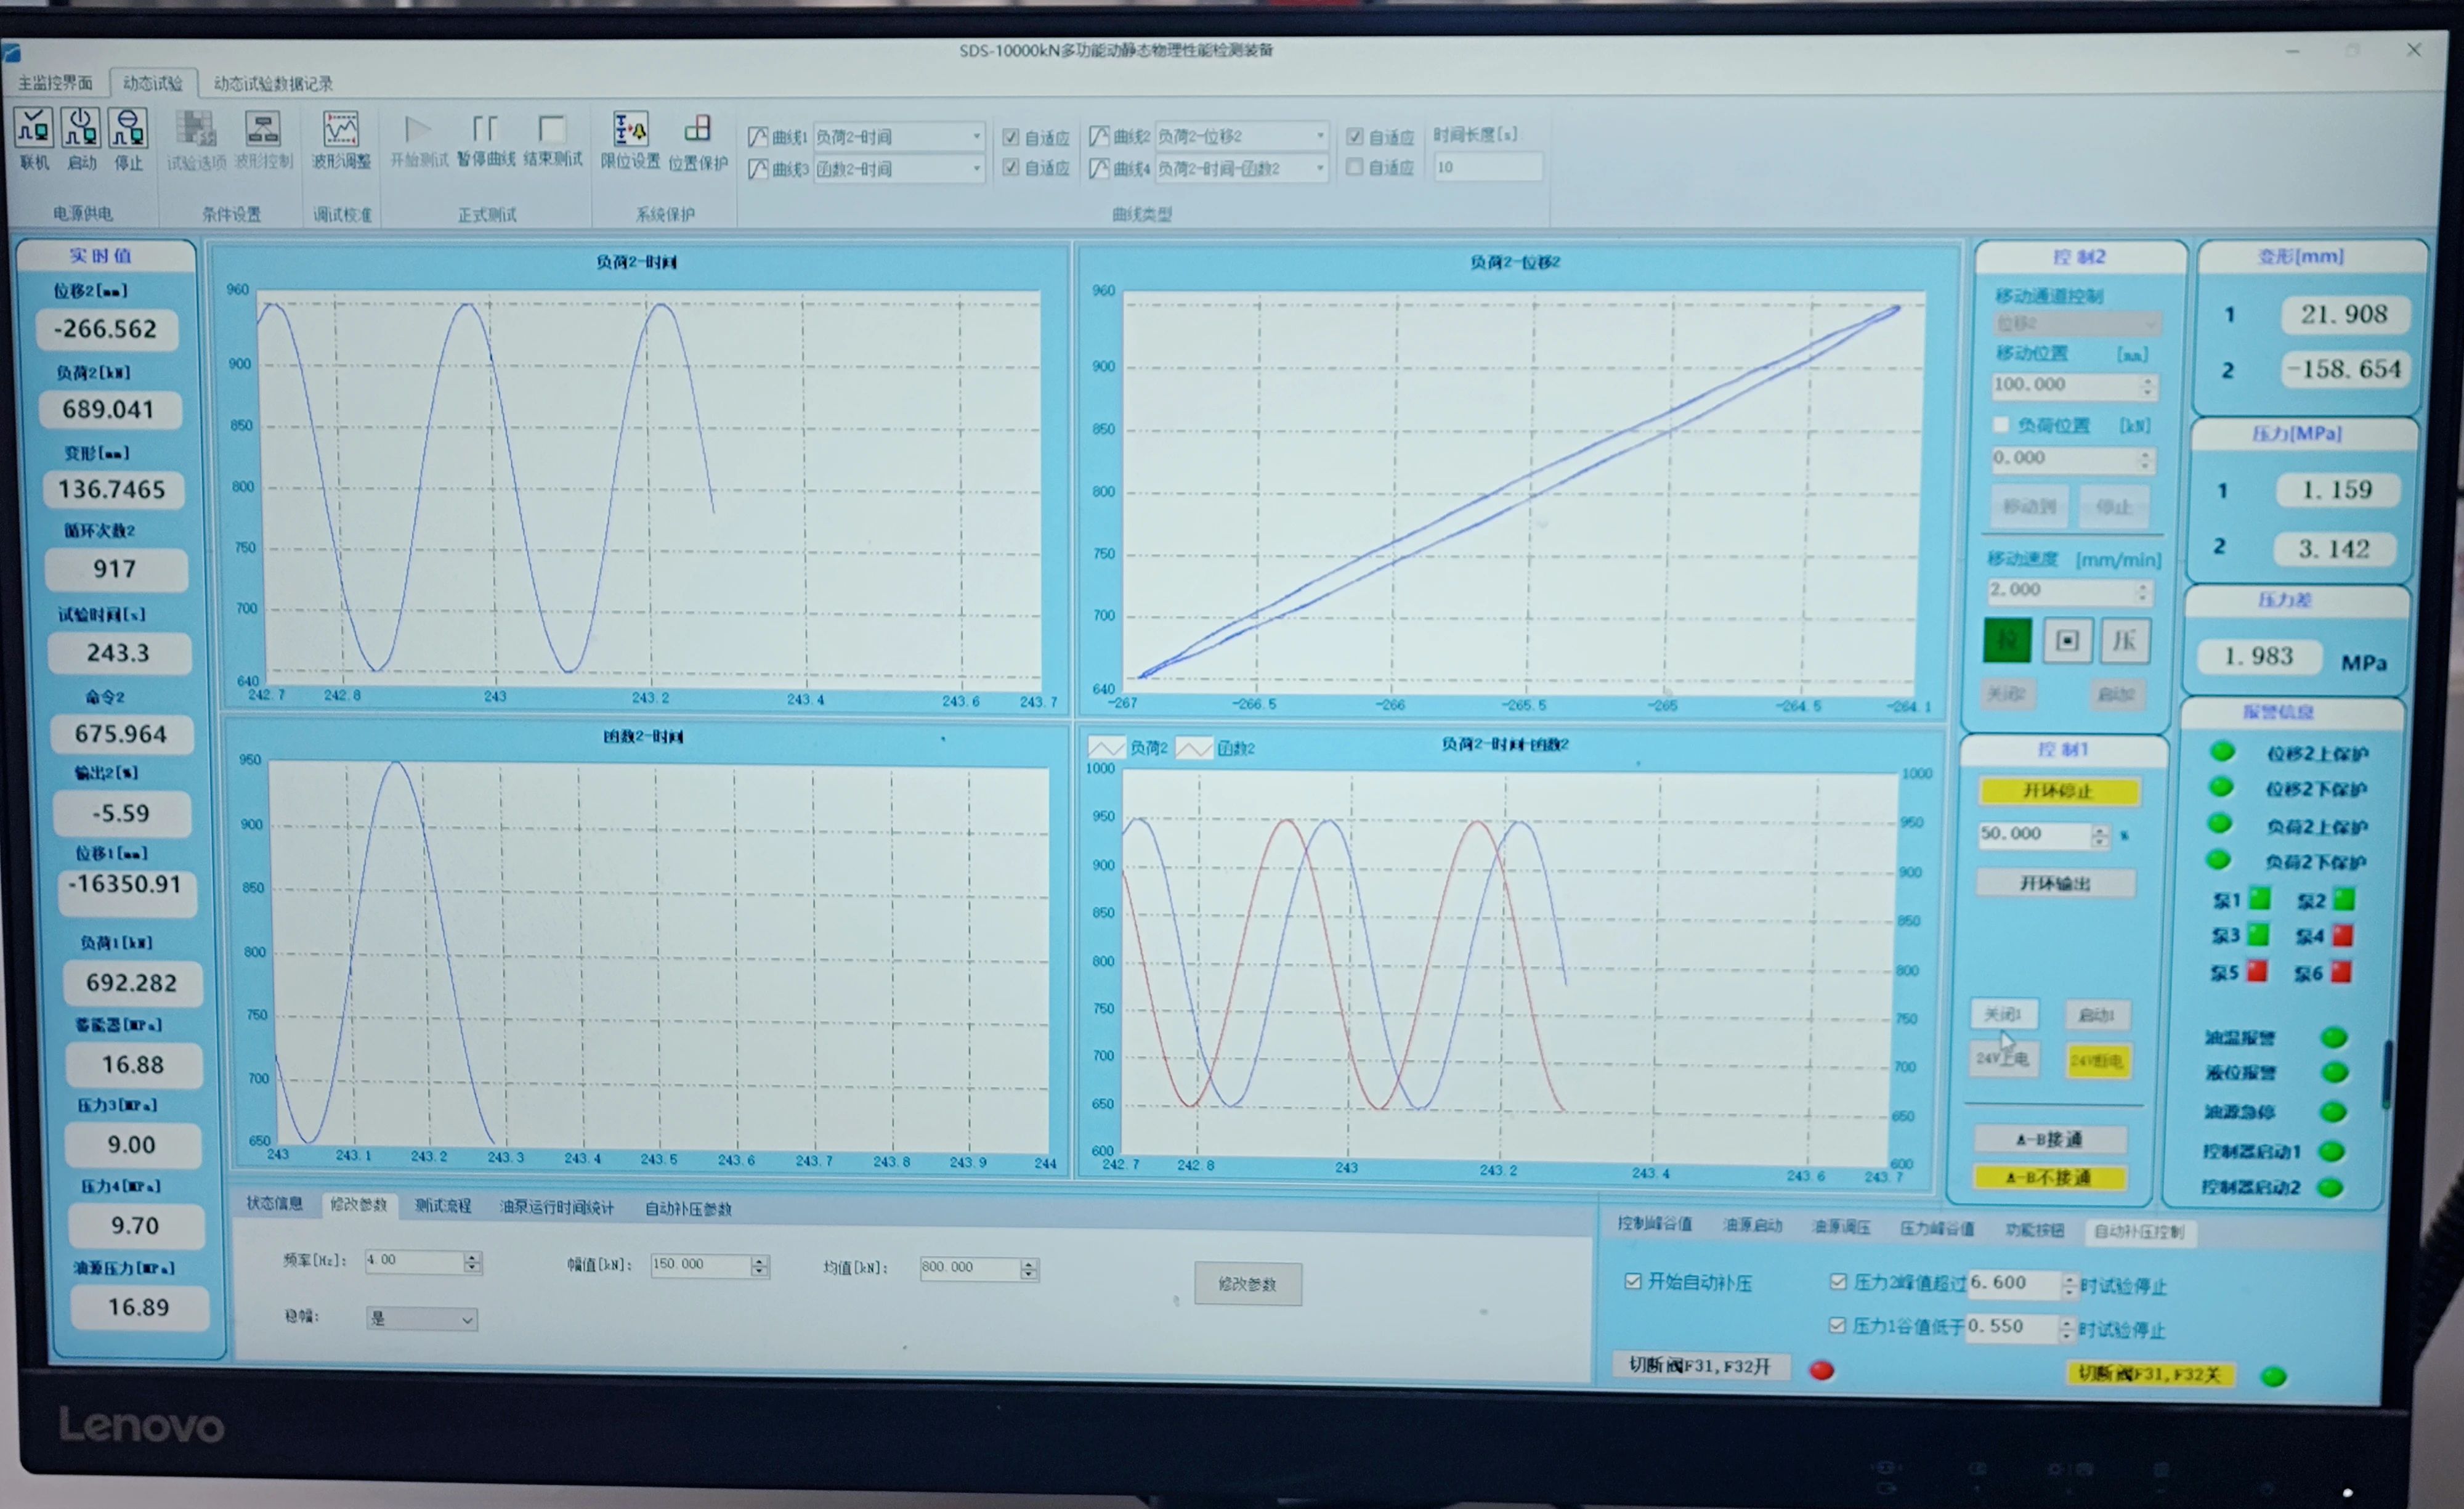Click the green control mode square button
This screenshot has height=1509, width=2464.
coord(2006,640)
